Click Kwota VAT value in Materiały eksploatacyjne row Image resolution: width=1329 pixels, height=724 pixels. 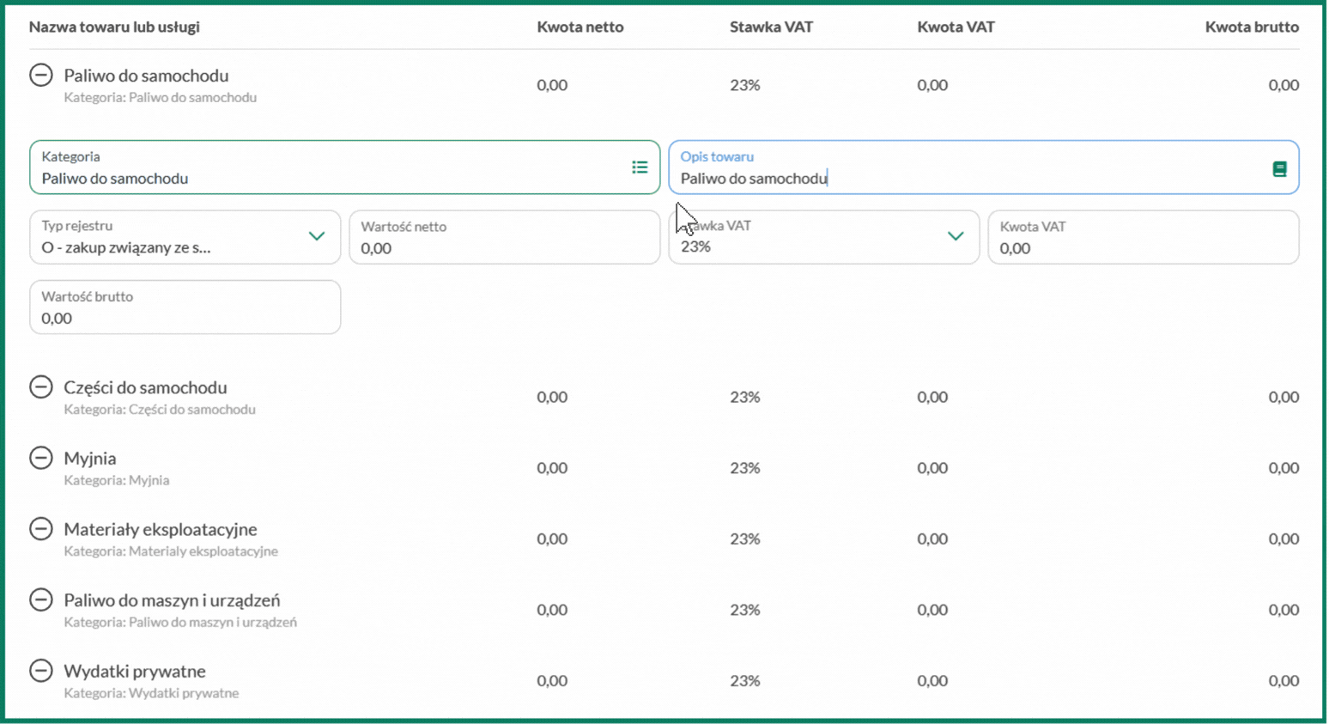tap(932, 539)
